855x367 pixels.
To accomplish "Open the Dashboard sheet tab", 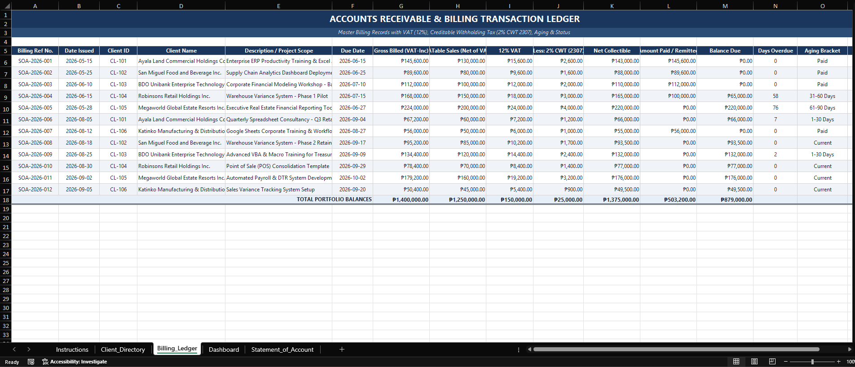I will point(224,349).
